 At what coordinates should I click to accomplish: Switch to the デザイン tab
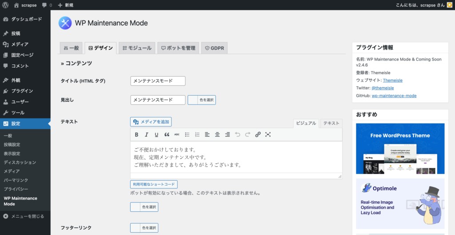point(101,48)
